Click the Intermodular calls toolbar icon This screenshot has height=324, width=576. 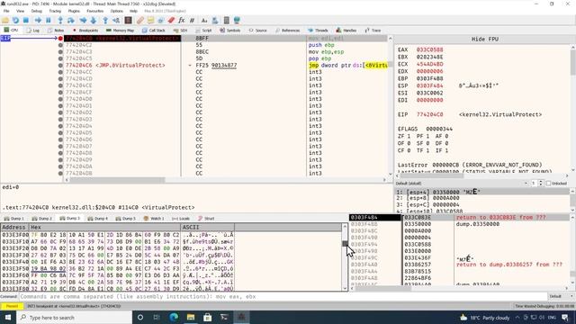pos(215,20)
